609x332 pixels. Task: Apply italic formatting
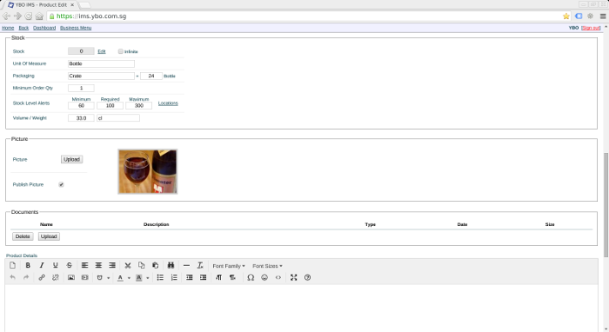click(x=42, y=265)
